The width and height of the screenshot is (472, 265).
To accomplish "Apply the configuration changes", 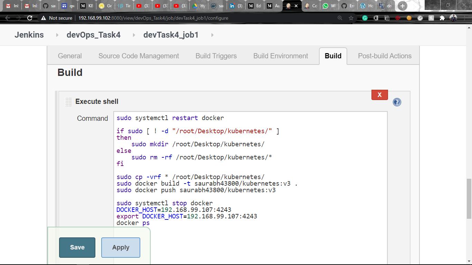I will (120, 247).
